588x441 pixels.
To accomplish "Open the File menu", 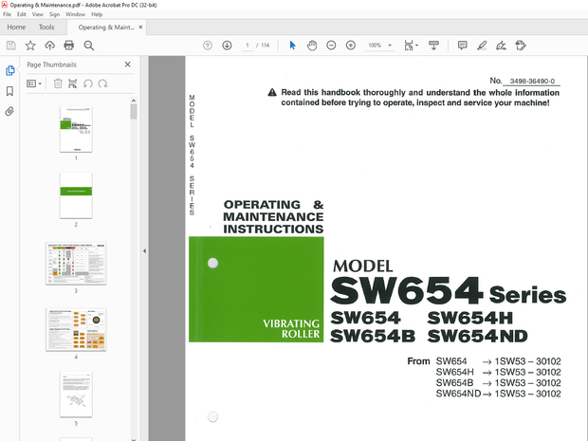I will [8, 14].
